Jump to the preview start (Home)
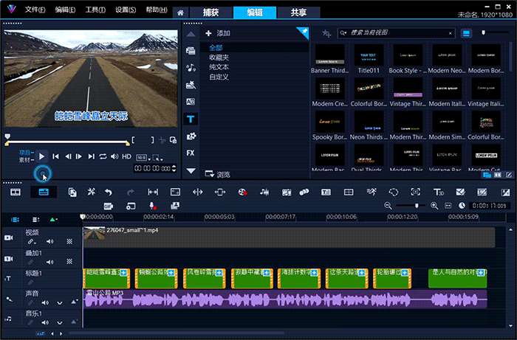The width and height of the screenshot is (517, 340). point(55,156)
